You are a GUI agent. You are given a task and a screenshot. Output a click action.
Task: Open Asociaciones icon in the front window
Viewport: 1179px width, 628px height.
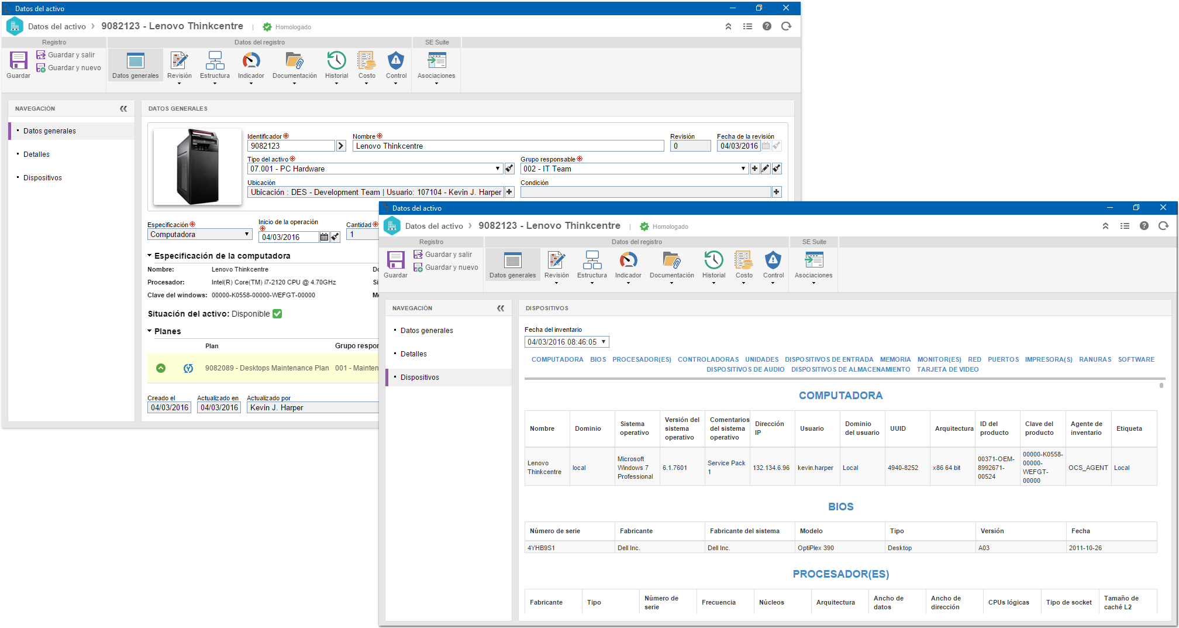(813, 260)
